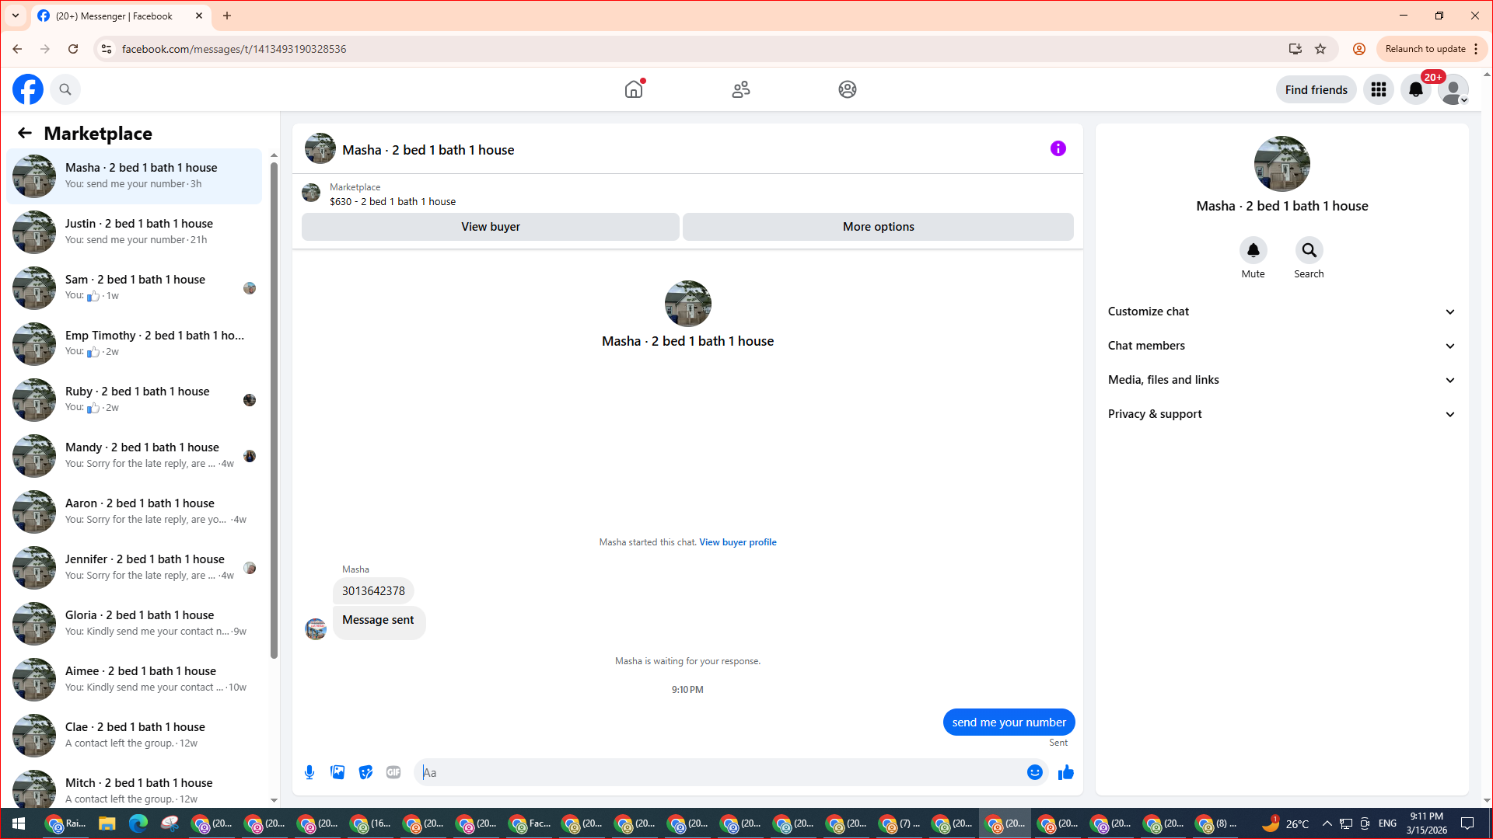This screenshot has width=1493, height=839.
Task: Click the bookmark star in address bar
Action: click(1320, 49)
